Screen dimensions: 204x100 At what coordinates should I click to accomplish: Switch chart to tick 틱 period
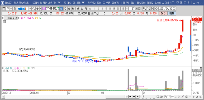(86, 9)
